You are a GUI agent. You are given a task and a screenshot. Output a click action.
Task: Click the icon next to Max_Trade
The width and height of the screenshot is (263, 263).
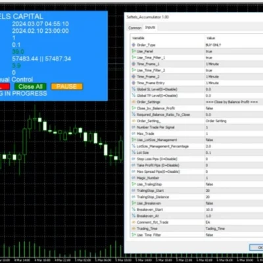click(133, 133)
